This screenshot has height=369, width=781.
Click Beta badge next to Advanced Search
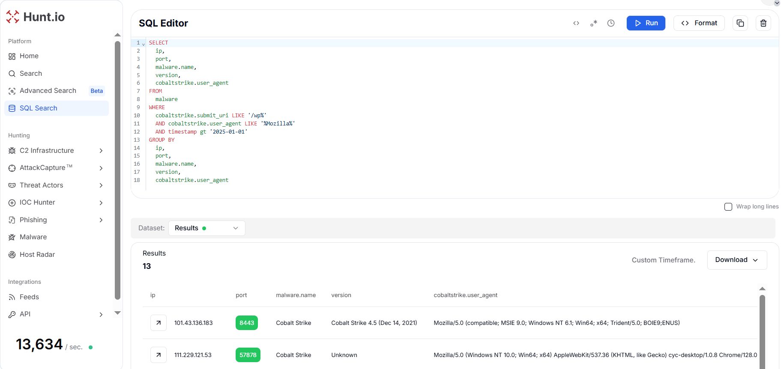click(97, 91)
